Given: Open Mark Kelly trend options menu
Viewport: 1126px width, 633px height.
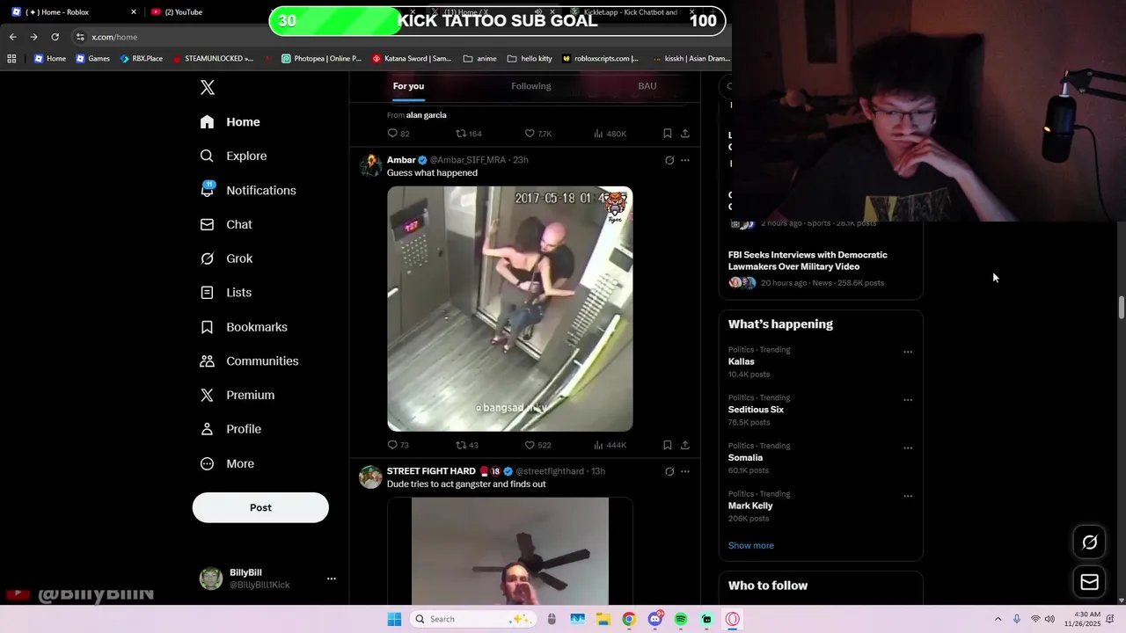Looking at the screenshot, I should [x=908, y=496].
